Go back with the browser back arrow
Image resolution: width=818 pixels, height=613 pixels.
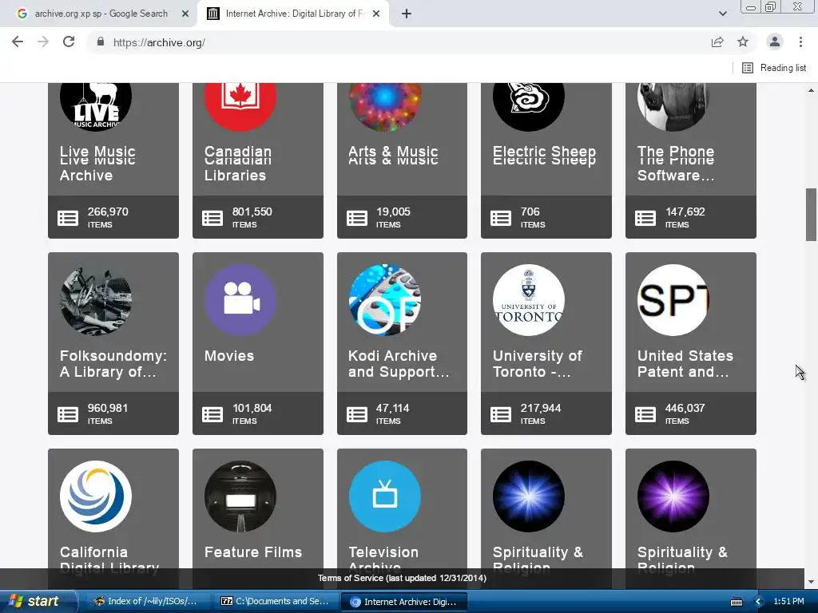[x=18, y=42]
